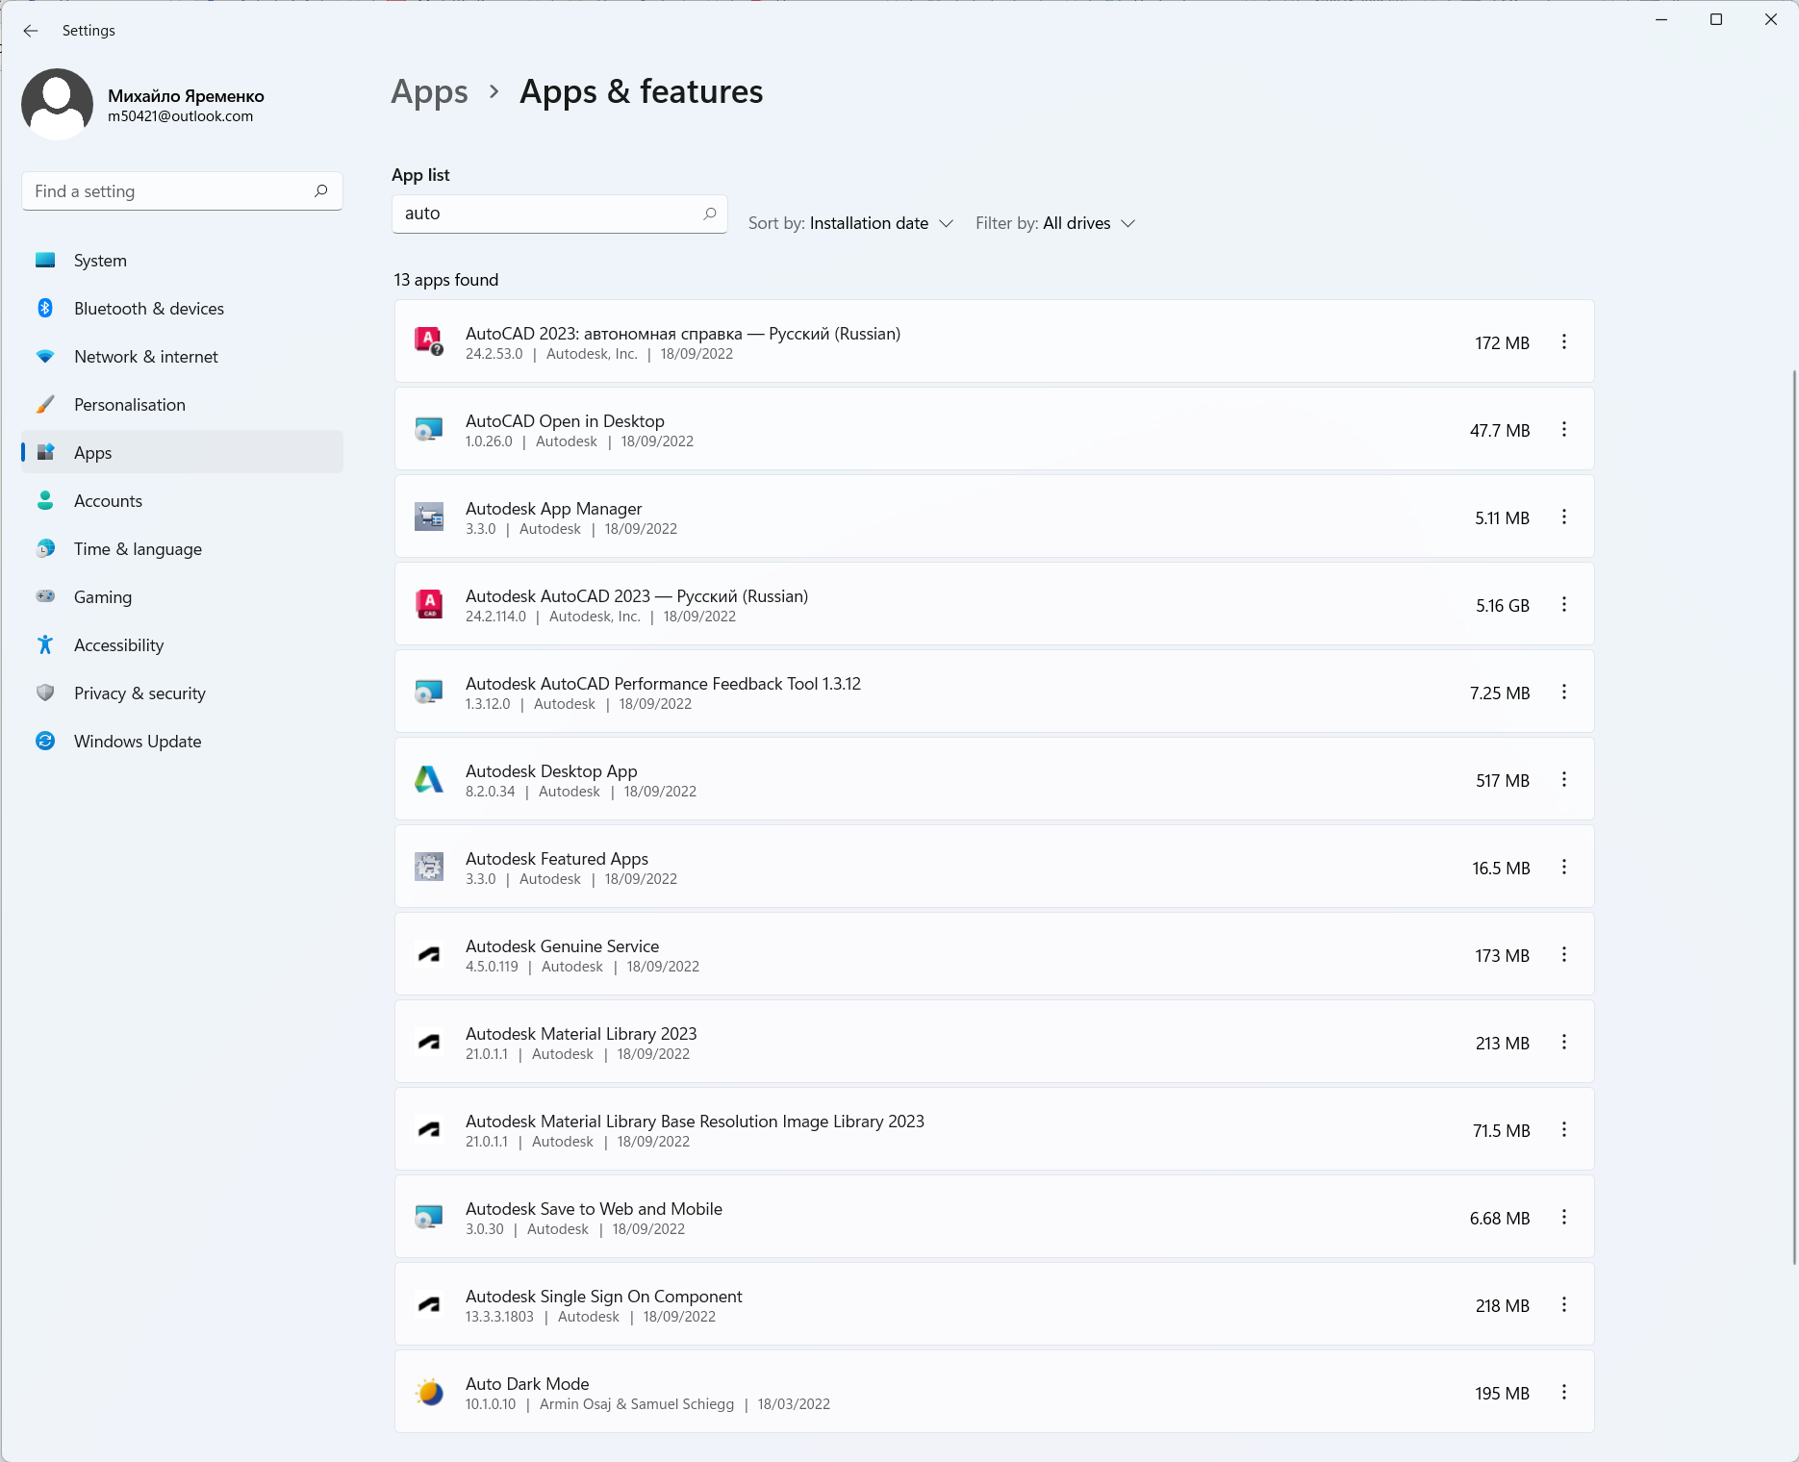Select Apps in the sidebar
This screenshot has width=1799, height=1462.
click(x=182, y=452)
